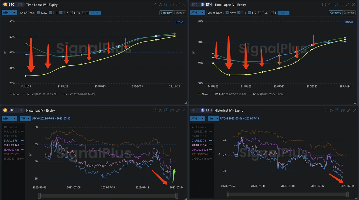Click link group 2 icon in ETH Time Lapse panel

[336, 5]
